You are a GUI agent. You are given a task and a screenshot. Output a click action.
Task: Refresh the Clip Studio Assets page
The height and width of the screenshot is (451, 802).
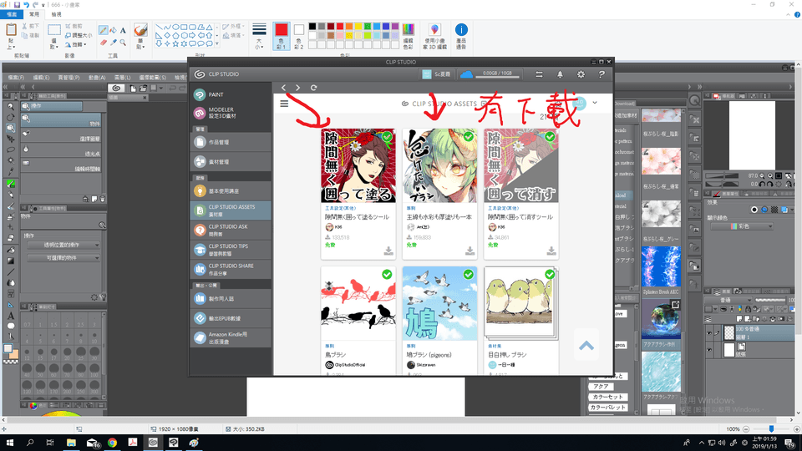click(x=313, y=88)
